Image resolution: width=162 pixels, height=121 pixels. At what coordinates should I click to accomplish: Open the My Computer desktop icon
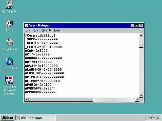click(x=9, y=7)
